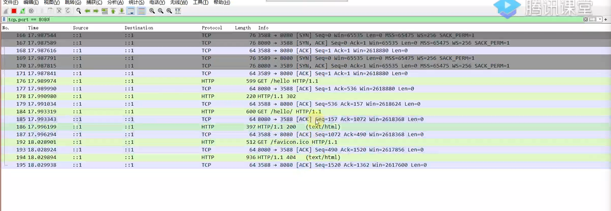Open the 电话(Y) menu
Screen dimensions: 611x211
(157, 3)
